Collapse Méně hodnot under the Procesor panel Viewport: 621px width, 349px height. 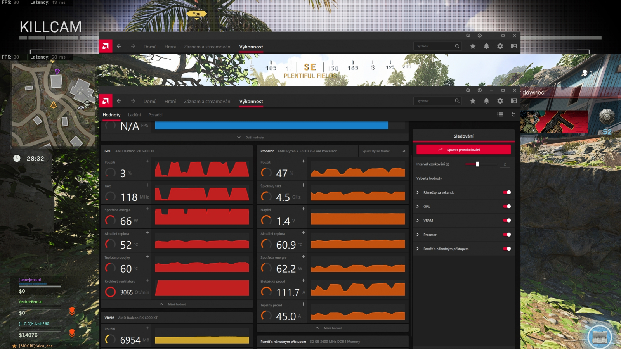tap(329, 328)
